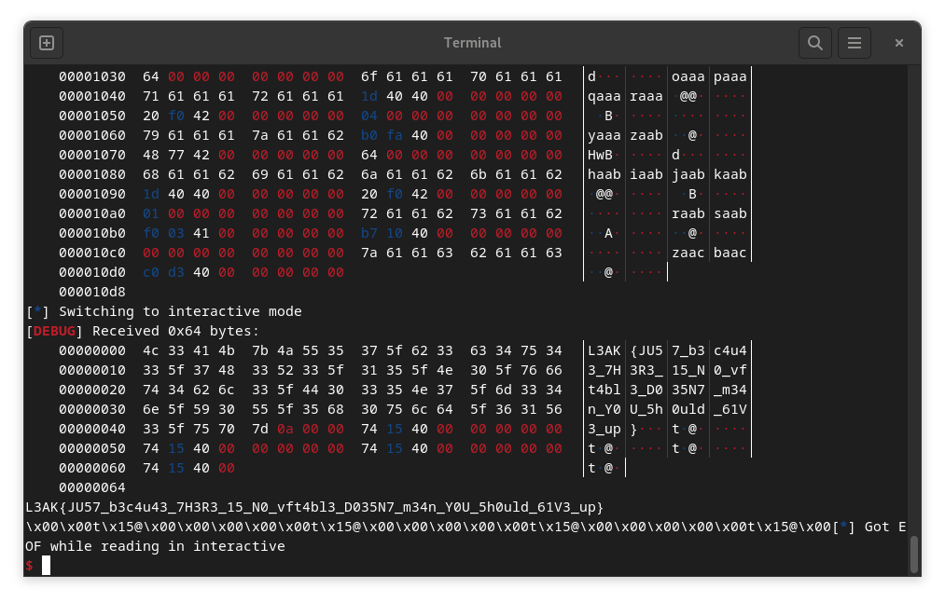Image resolution: width=945 pixels, height=603 pixels.
Task: Close the Terminal window
Action: point(899,43)
